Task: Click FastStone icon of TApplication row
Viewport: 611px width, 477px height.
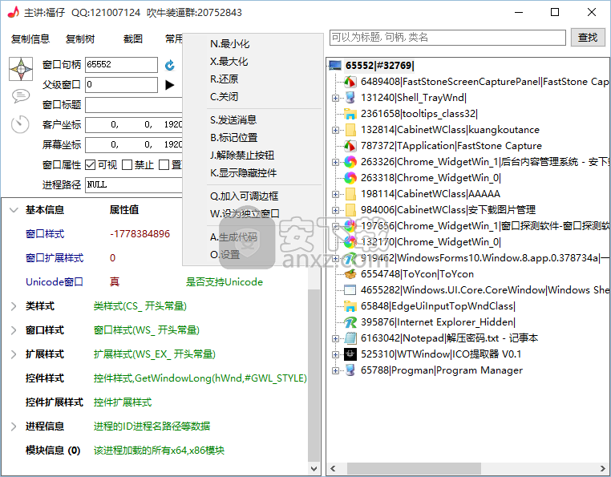Action: click(x=350, y=146)
